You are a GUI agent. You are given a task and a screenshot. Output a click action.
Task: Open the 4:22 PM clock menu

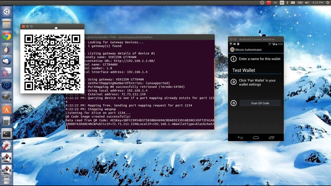pos(318,3)
